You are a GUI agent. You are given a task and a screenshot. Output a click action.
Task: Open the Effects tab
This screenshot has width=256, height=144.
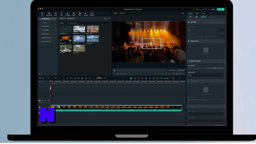(74, 14)
